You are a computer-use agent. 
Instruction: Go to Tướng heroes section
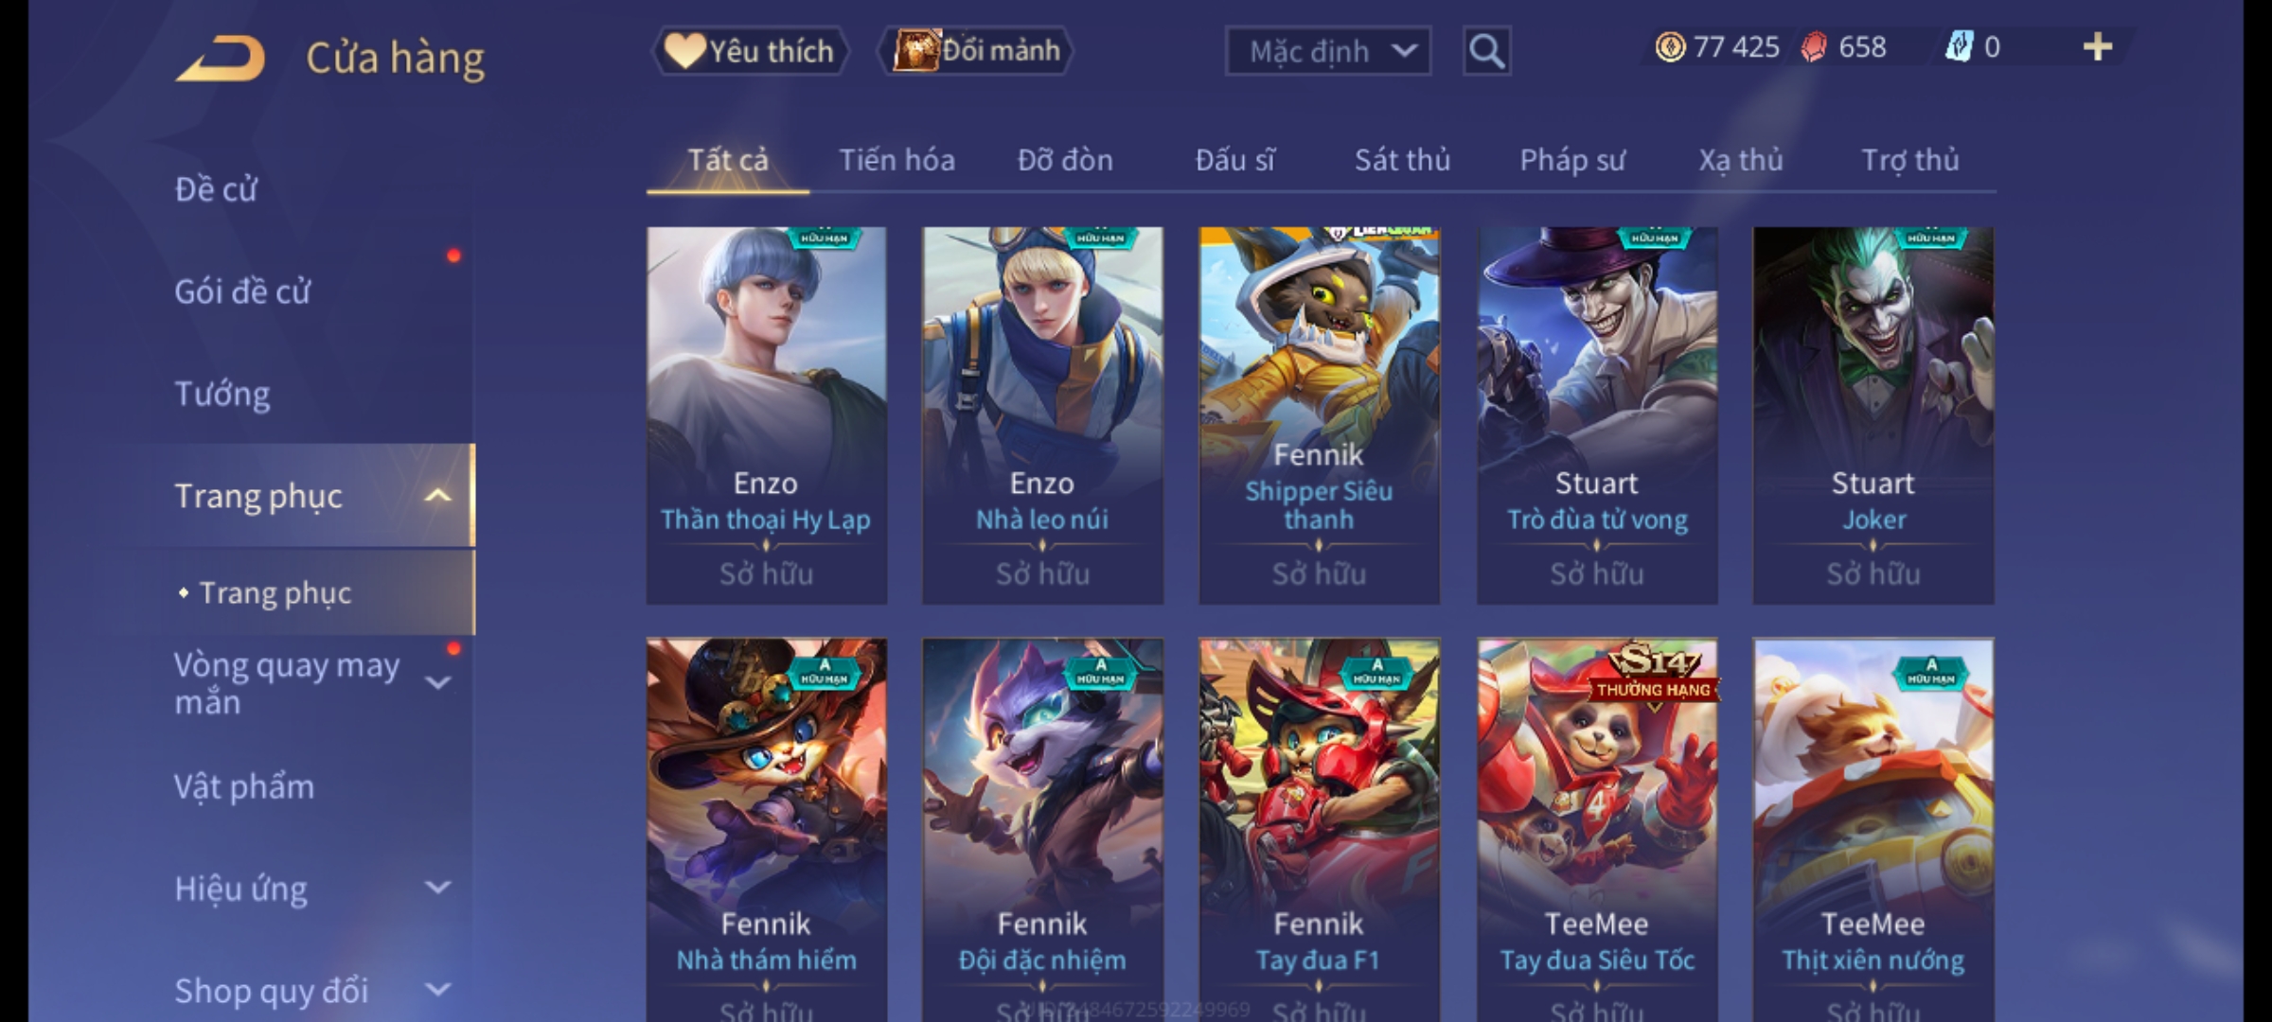(222, 394)
